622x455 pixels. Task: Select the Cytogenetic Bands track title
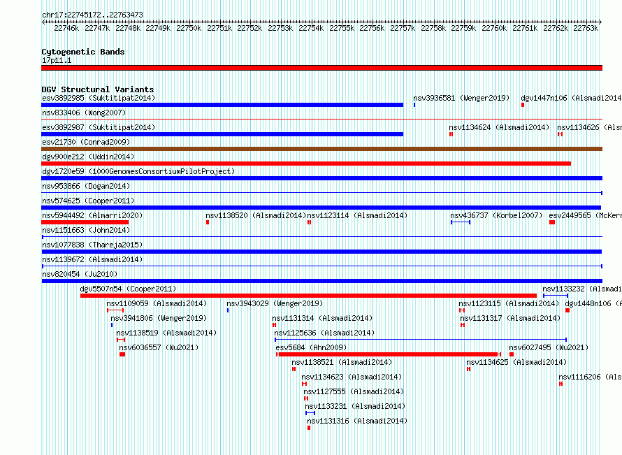pos(83,52)
